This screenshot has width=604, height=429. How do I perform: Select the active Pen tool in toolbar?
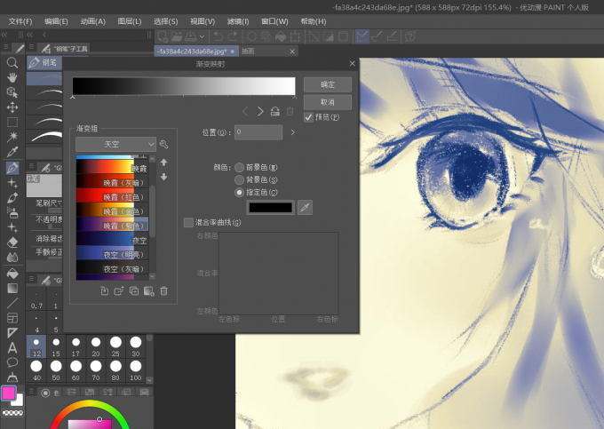[x=12, y=168]
